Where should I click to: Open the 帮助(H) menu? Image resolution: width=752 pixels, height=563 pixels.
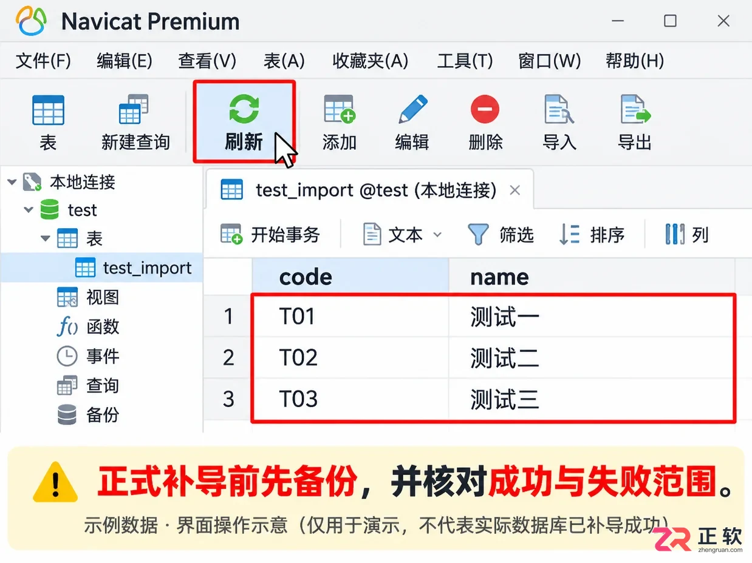click(635, 61)
